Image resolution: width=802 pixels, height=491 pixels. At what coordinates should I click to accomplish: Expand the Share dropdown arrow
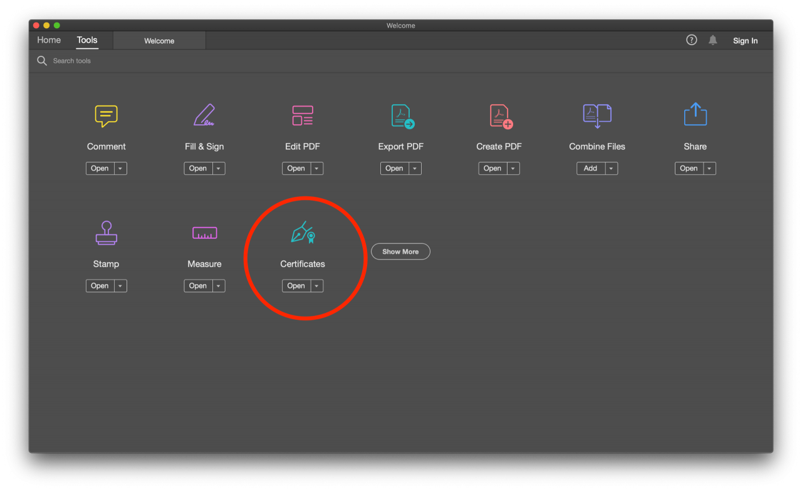click(x=709, y=169)
